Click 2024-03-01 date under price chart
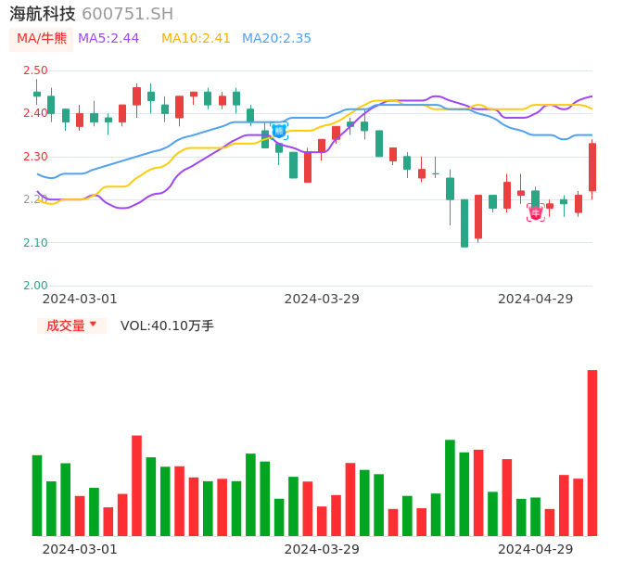Image resolution: width=636 pixels, height=562 pixels. 80,299
